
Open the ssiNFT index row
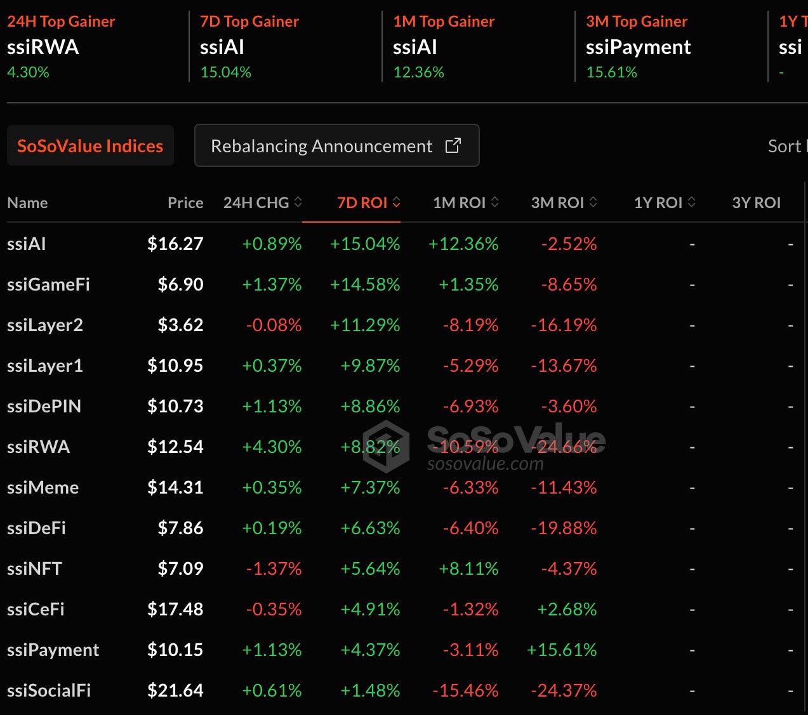(404, 568)
